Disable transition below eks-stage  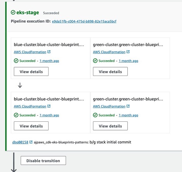point(43,161)
